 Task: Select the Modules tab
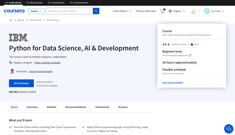(52, 107)
